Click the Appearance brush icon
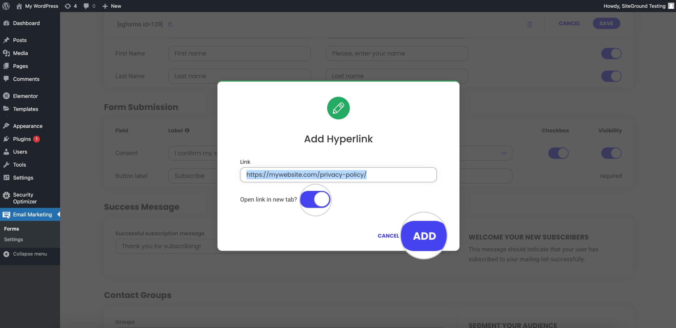The image size is (676, 328). (6, 126)
